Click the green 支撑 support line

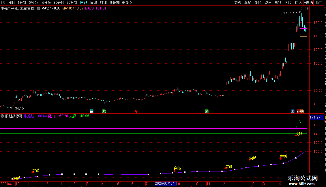click(153, 133)
